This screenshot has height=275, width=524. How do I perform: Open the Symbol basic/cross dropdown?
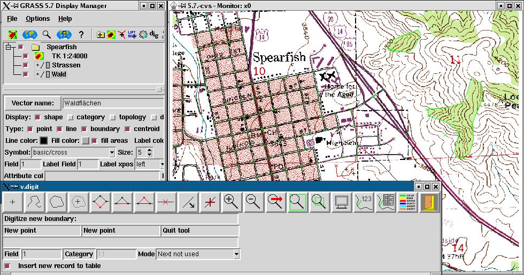111,152
